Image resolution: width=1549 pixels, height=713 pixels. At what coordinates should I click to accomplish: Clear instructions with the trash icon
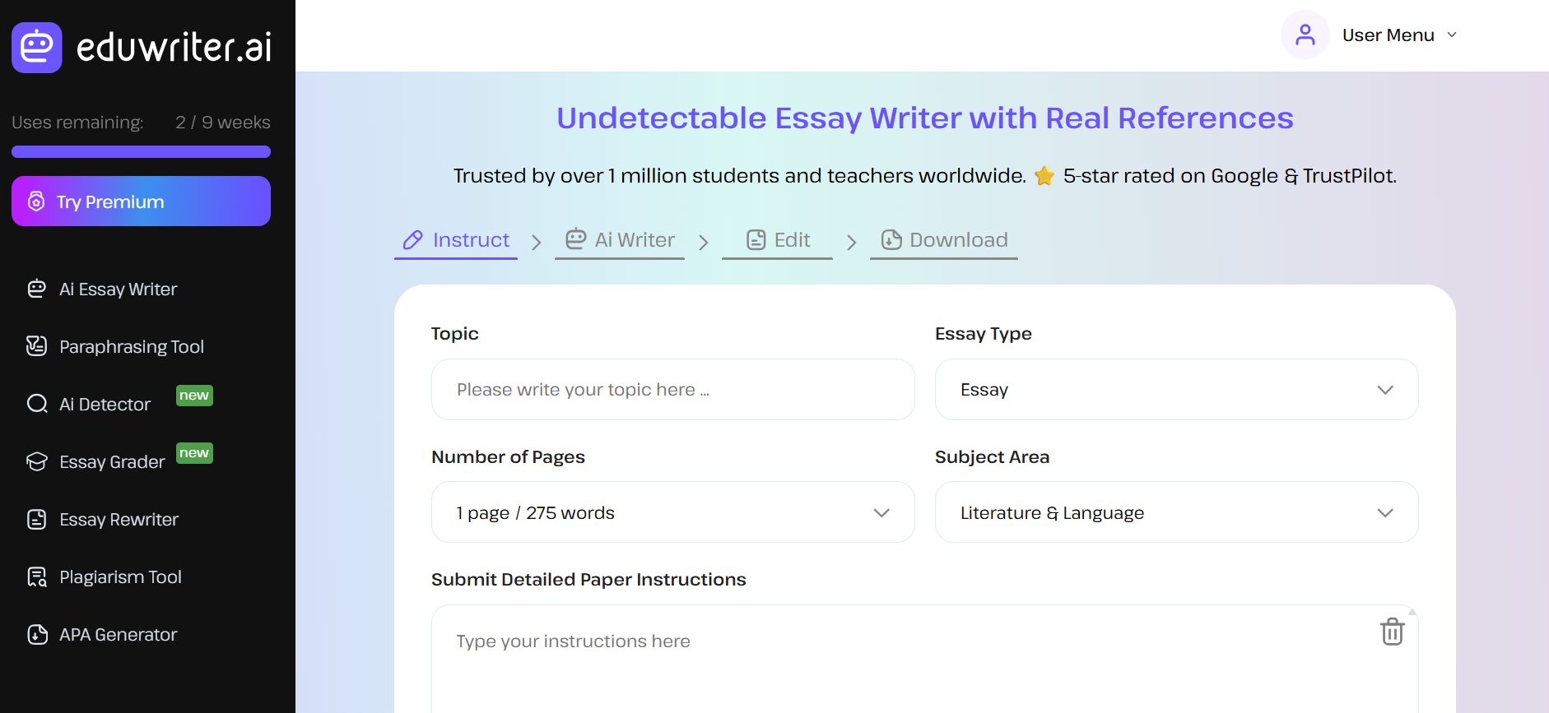pyautogui.click(x=1392, y=632)
